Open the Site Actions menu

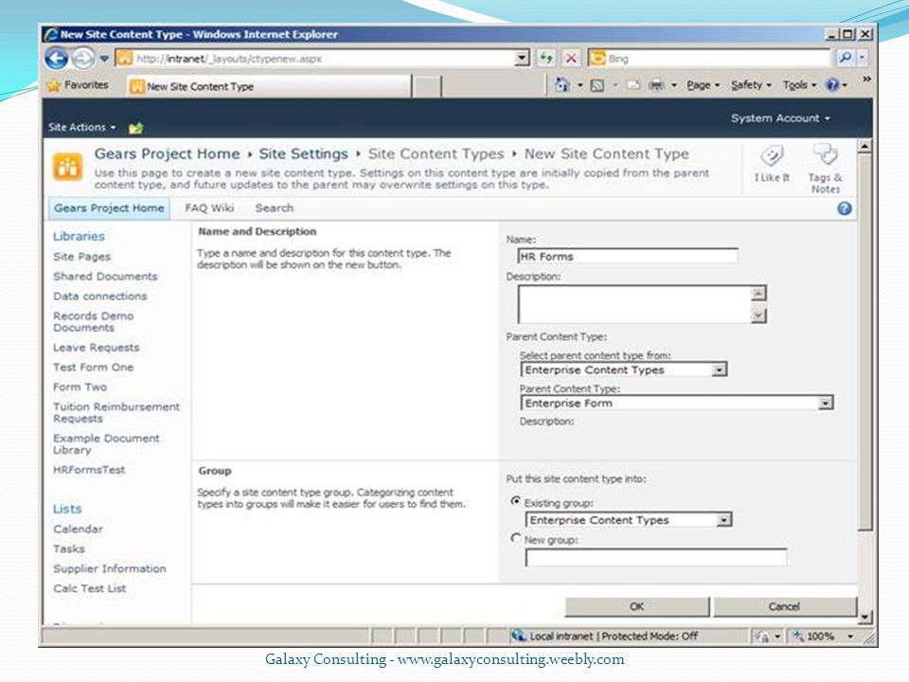[x=82, y=127]
